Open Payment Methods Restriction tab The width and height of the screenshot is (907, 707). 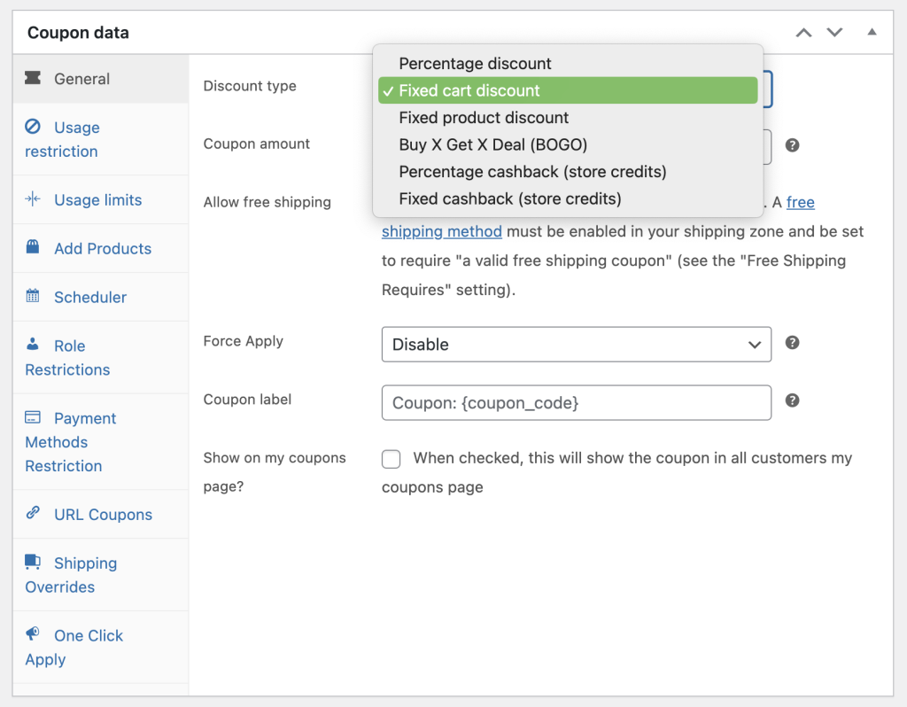[101, 442]
